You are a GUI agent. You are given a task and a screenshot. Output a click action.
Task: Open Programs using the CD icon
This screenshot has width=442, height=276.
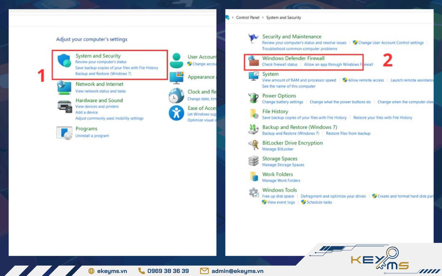click(x=65, y=132)
